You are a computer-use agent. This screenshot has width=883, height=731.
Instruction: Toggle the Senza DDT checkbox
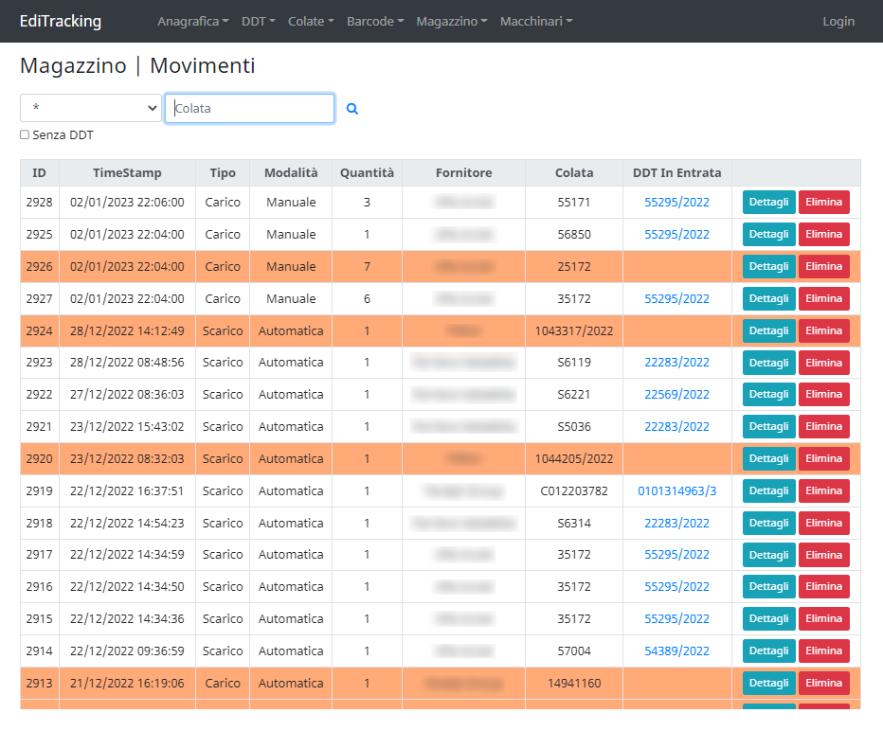point(25,135)
